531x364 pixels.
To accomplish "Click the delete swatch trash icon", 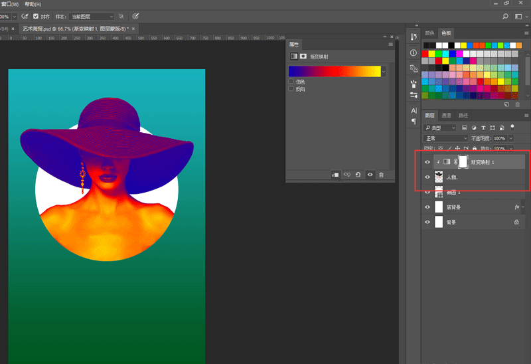I will [x=518, y=104].
